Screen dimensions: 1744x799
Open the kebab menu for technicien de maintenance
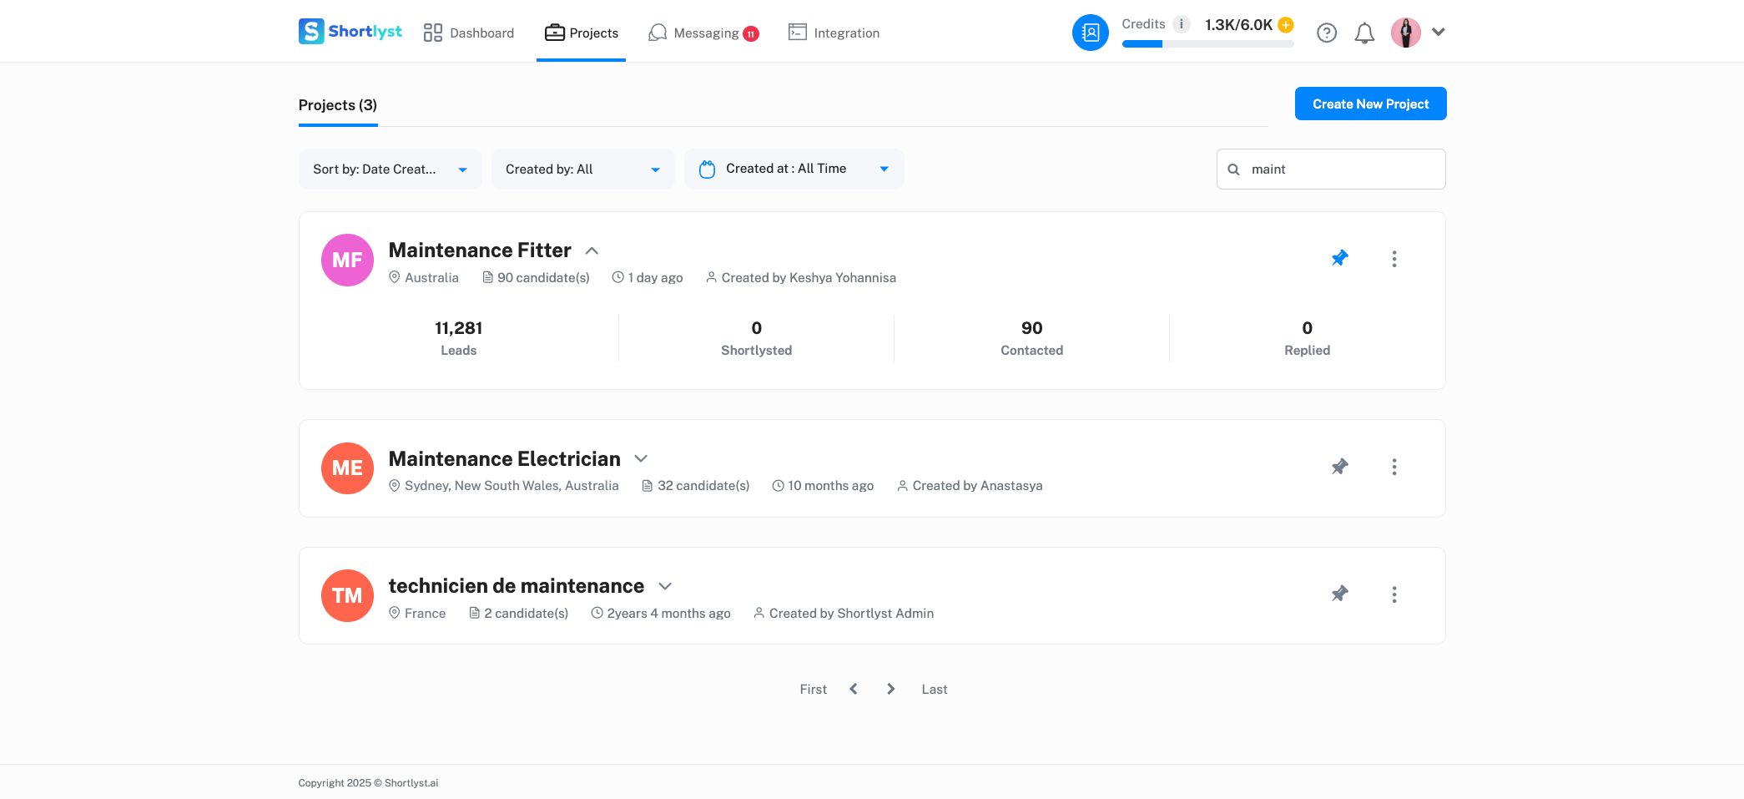point(1394,594)
